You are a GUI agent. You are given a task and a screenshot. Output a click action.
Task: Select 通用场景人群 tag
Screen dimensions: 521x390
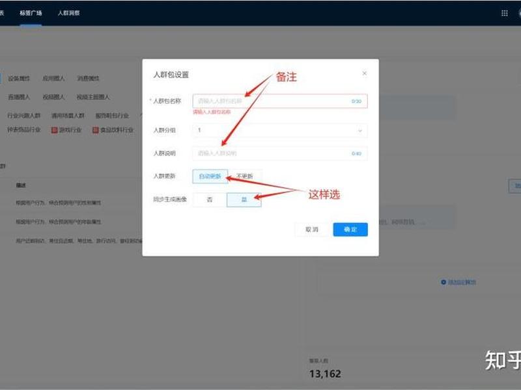[68, 116]
